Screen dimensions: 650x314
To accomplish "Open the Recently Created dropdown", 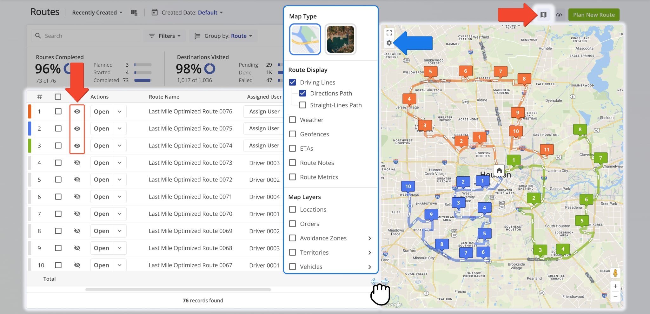I will [x=97, y=13].
